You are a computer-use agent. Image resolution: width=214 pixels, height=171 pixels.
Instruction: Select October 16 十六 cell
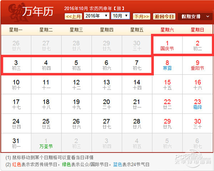198,84
